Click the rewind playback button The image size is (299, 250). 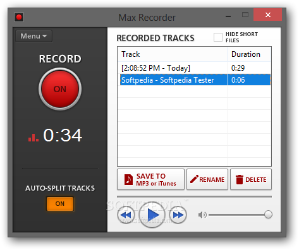click(126, 215)
